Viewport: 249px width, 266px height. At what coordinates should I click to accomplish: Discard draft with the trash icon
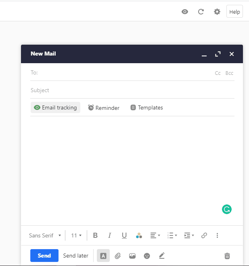point(227,256)
